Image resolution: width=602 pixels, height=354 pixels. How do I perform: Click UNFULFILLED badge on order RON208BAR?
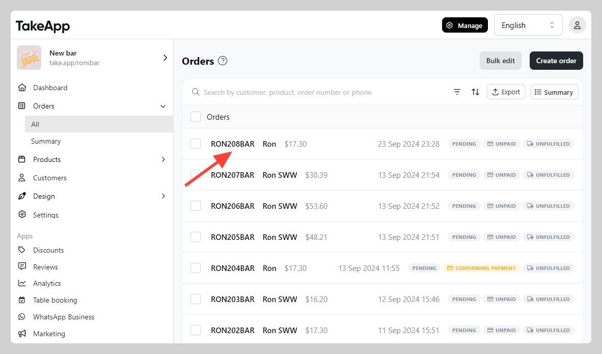548,144
